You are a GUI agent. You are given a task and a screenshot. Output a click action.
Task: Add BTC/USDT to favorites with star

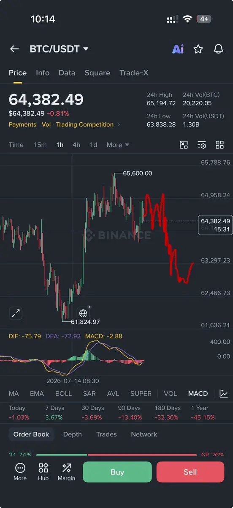pyautogui.click(x=198, y=49)
